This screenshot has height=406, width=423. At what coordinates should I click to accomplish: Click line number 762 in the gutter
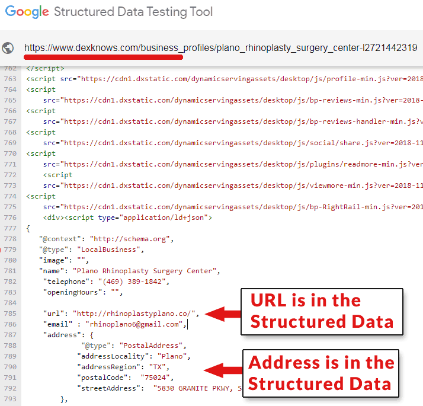pyautogui.click(x=10, y=68)
